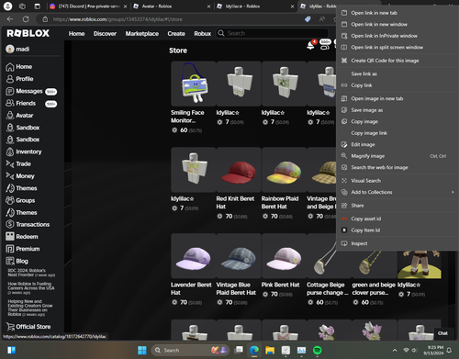The width and height of the screenshot is (459, 359).
Task: Open green and beige clover purse link
Action: click(374, 289)
